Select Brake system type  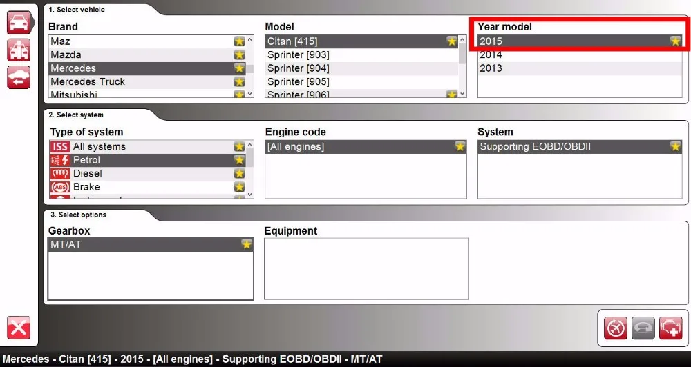click(x=147, y=187)
